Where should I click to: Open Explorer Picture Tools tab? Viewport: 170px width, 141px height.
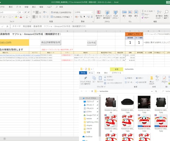pyautogui.click(x=116, y=73)
